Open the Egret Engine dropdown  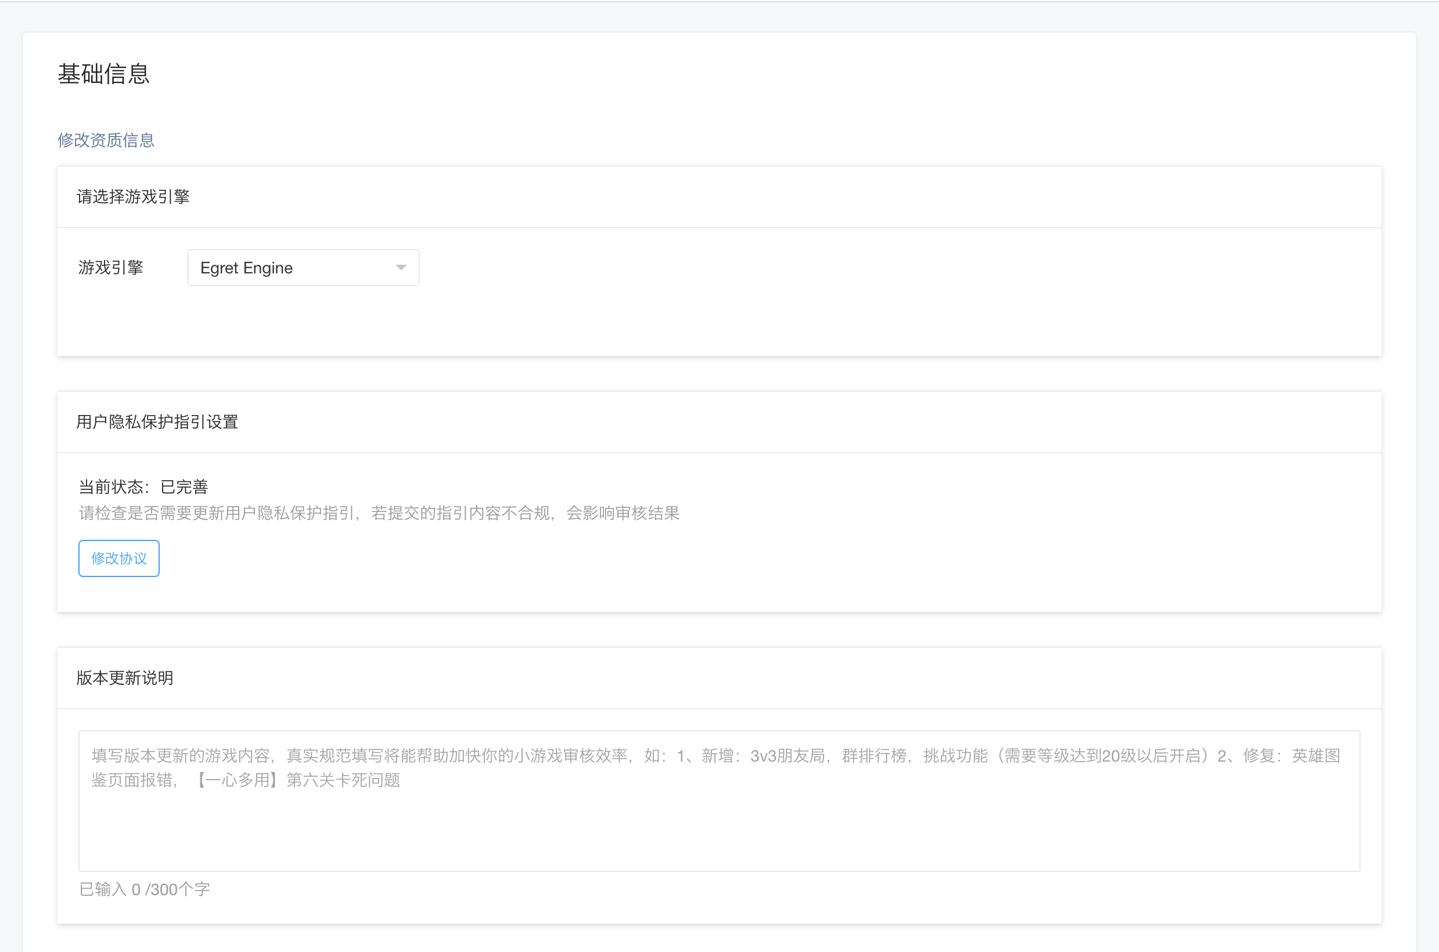(303, 268)
